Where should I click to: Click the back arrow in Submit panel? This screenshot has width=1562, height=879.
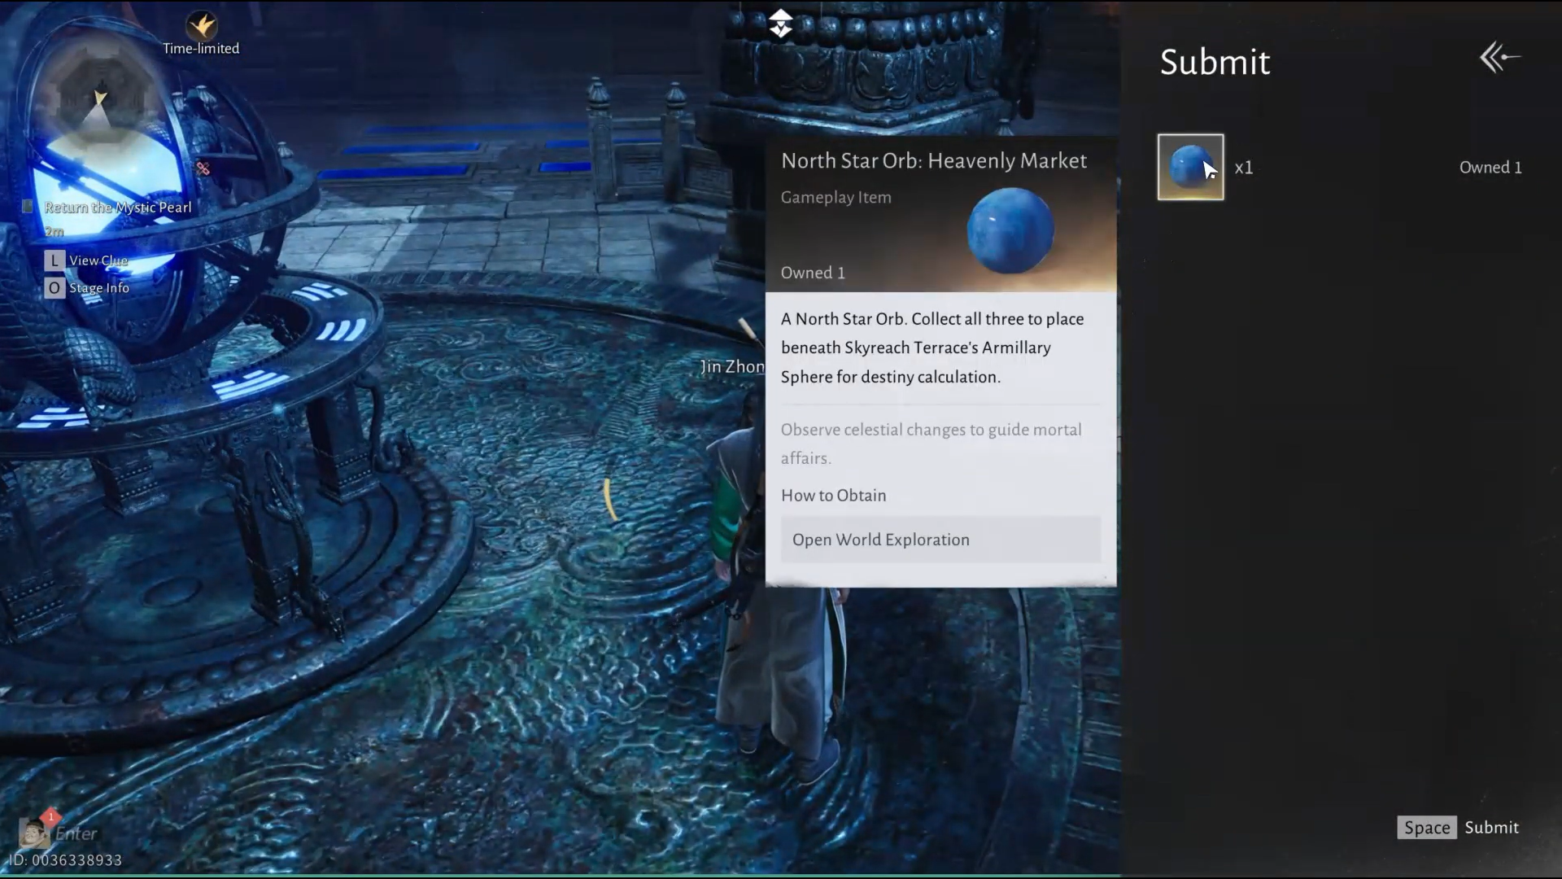[x=1499, y=58]
